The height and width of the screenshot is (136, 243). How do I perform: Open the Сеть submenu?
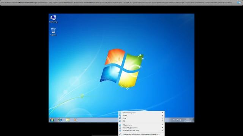tap(141, 118)
